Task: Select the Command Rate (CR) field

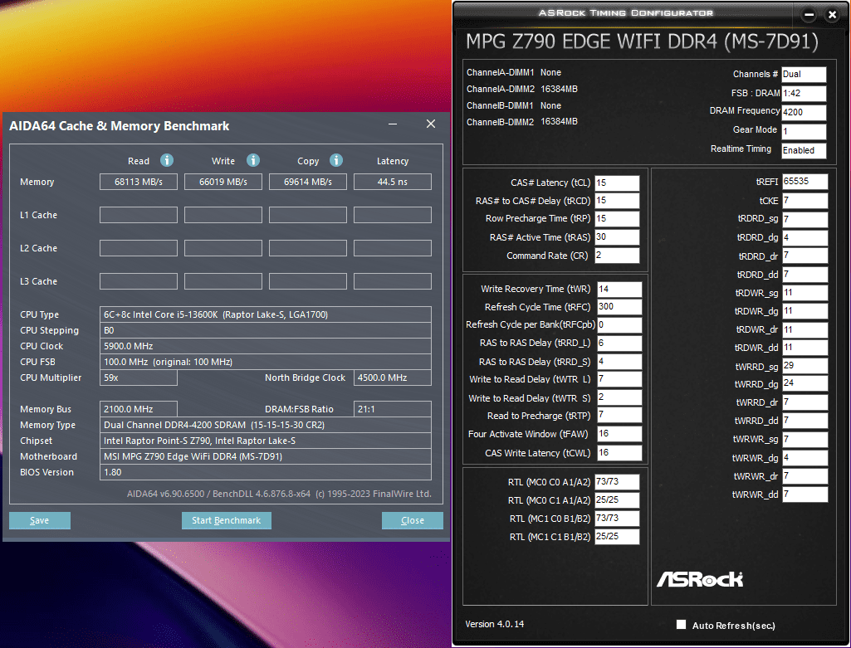Action: pyautogui.click(x=617, y=256)
